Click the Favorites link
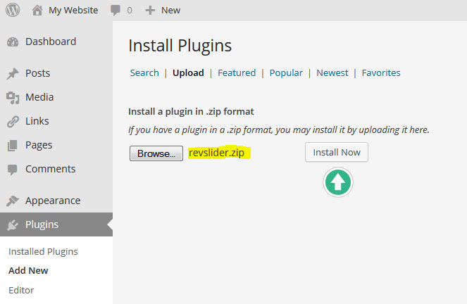Screen dimensions: 467x304 [x=381, y=72]
